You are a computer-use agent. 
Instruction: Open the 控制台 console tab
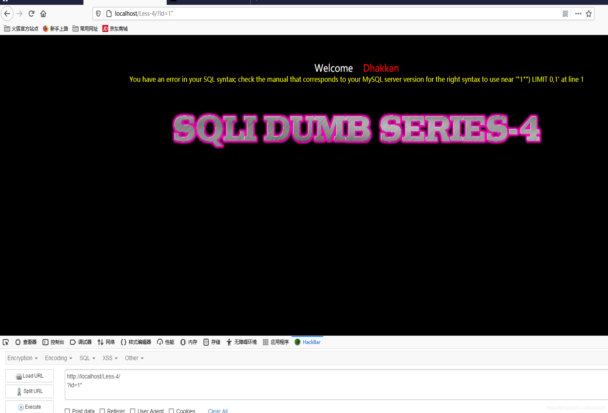(x=53, y=342)
